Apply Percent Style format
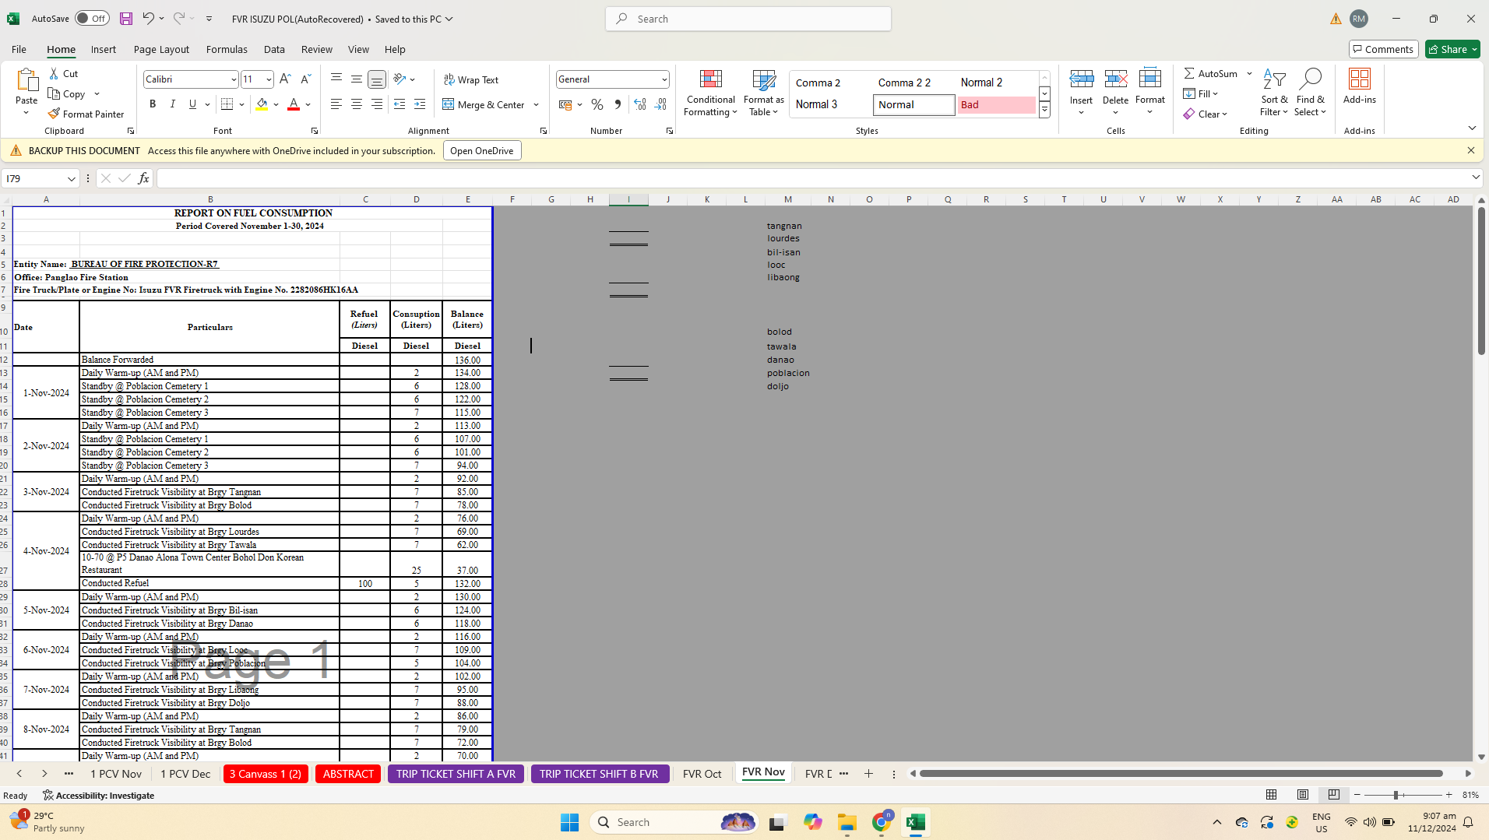1489x840 pixels. coord(597,104)
